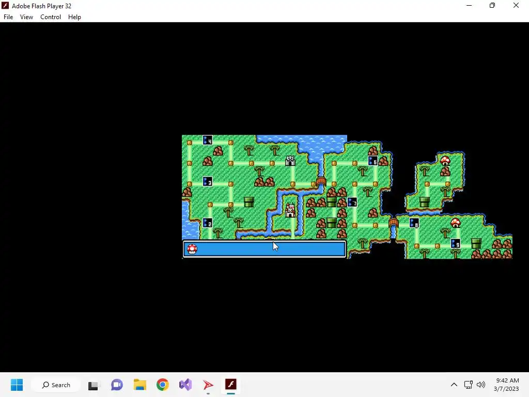The width and height of the screenshot is (529, 397).
Task: Click the wooden bridge left of level 8
Action: (393, 223)
